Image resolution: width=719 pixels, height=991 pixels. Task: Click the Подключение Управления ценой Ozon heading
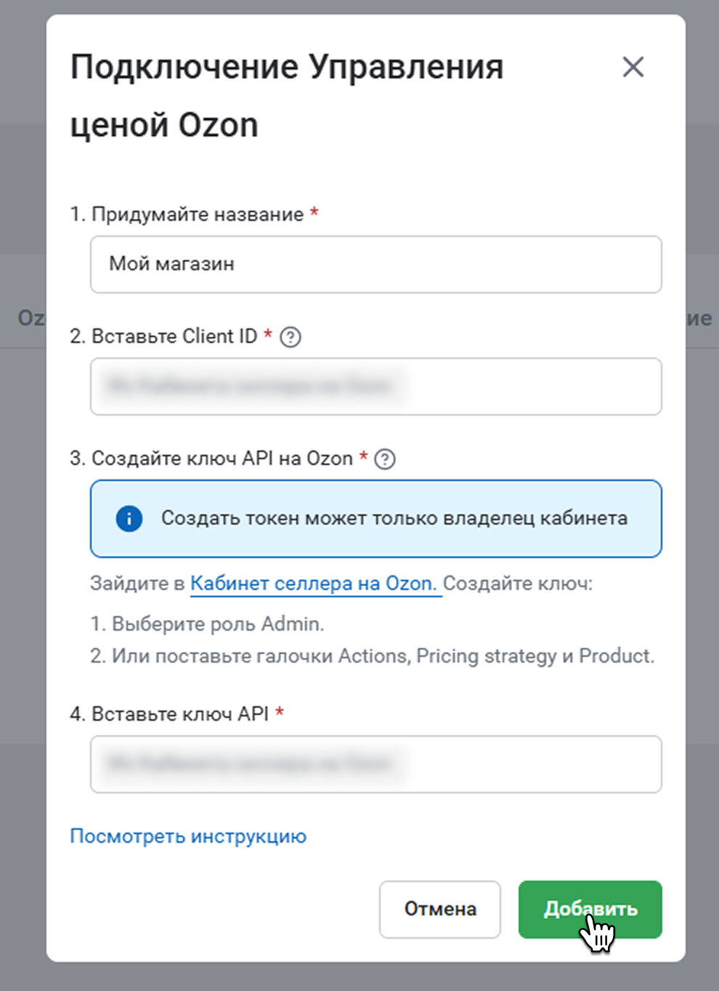click(x=287, y=96)
